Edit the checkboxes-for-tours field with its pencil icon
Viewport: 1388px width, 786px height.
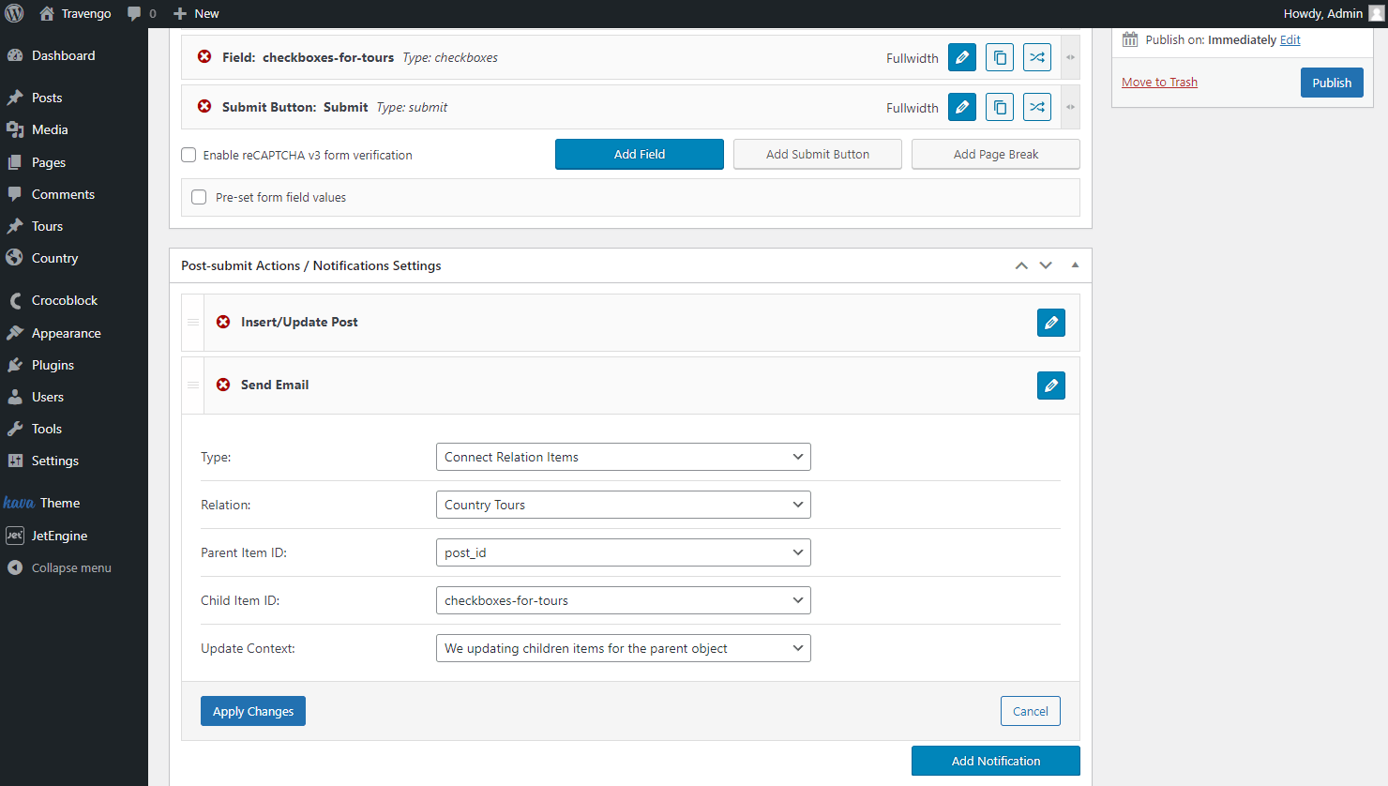click(x=962, y=57)
